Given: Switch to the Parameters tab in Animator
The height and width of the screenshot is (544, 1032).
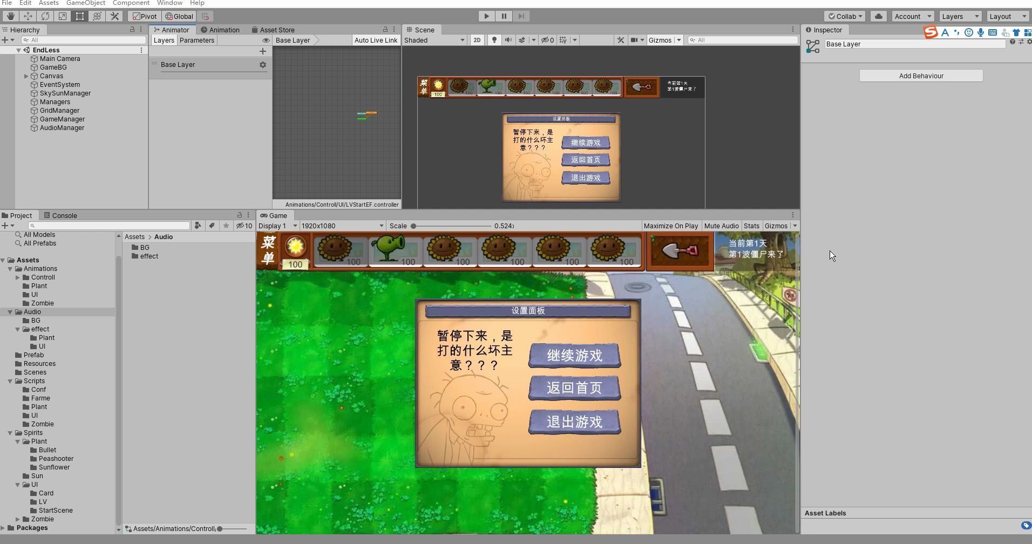Looking at the screenshot, I should point(196,40).
